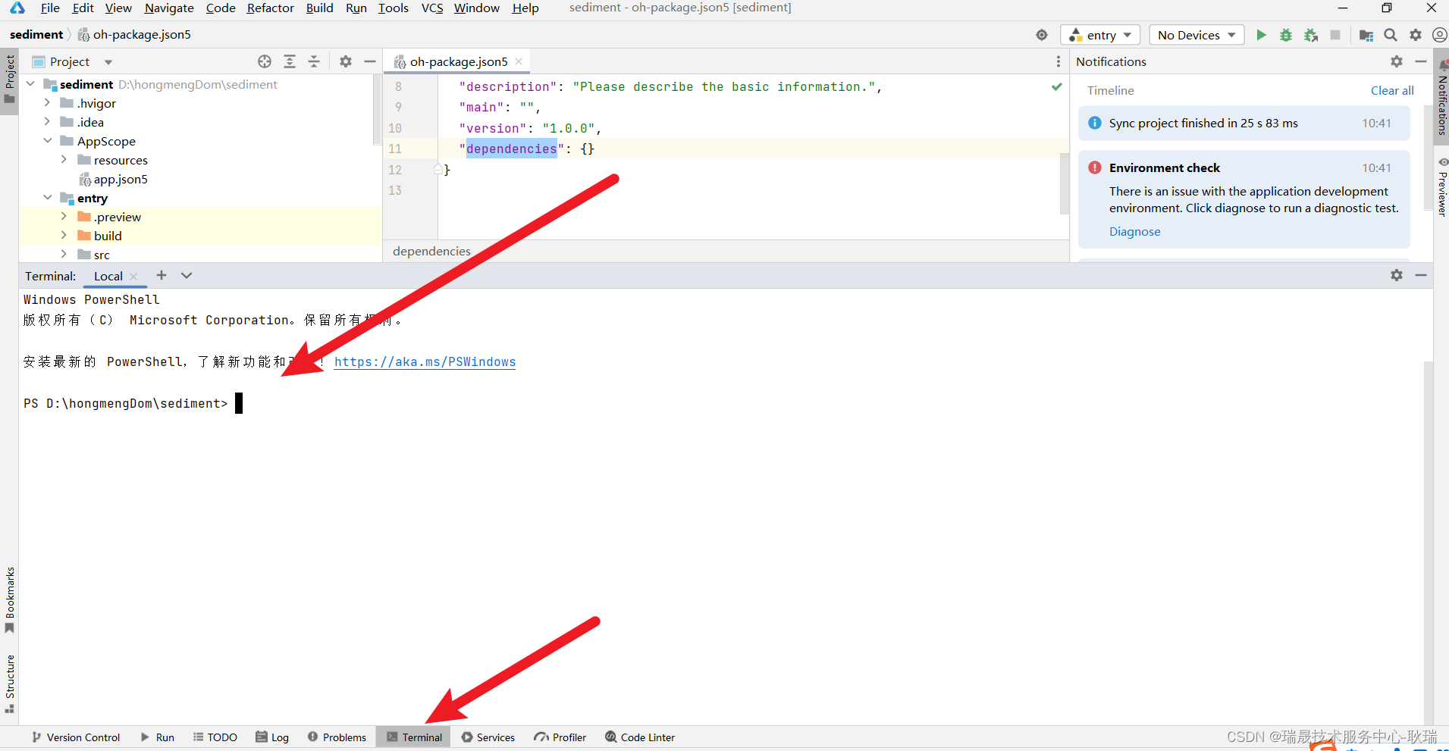Open the VCS menu
1449x751 pixels.
(x=432, y=8)
